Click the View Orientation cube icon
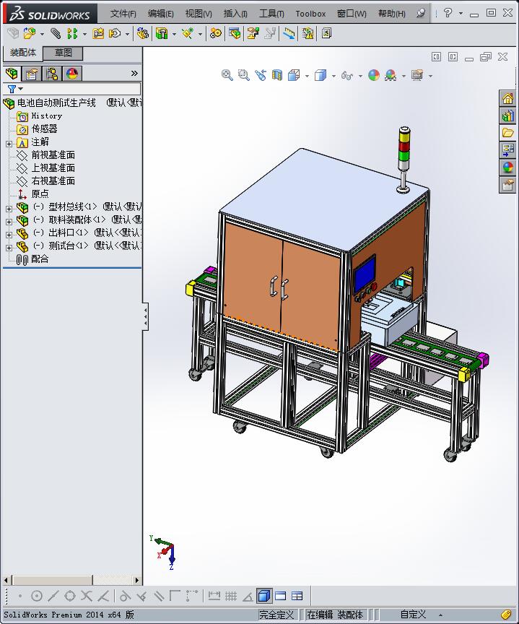The image size is (519, 624). click(294, 75)
